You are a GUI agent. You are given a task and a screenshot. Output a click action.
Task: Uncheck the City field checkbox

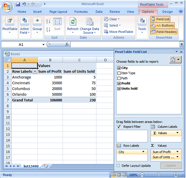coord(119,68)
